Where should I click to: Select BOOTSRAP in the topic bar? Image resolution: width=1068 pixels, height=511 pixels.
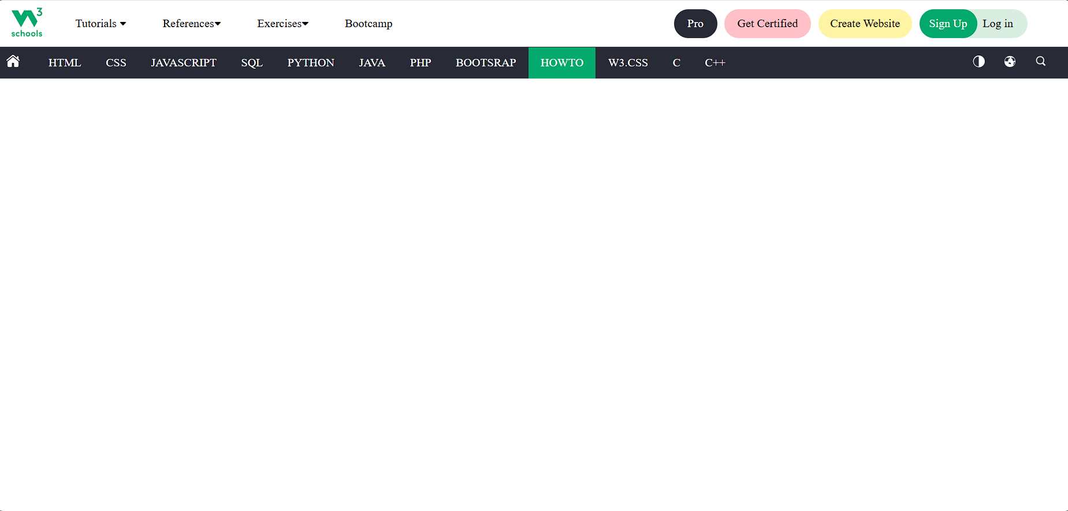tap(486, 62)
